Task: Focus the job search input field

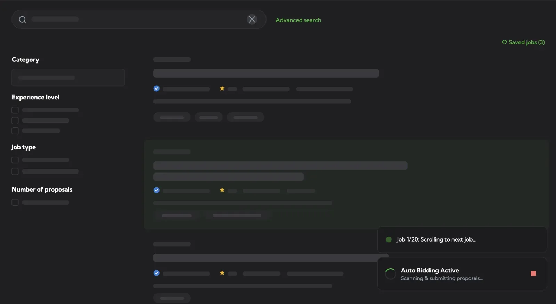Action: point(139,19)
